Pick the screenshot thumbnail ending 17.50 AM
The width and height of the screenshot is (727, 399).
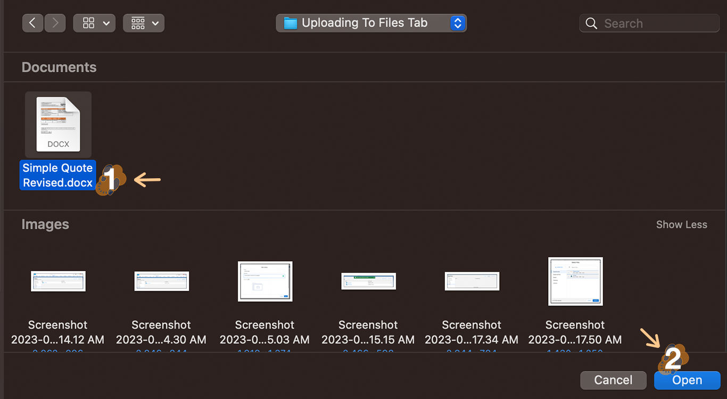tap(575, 281)
